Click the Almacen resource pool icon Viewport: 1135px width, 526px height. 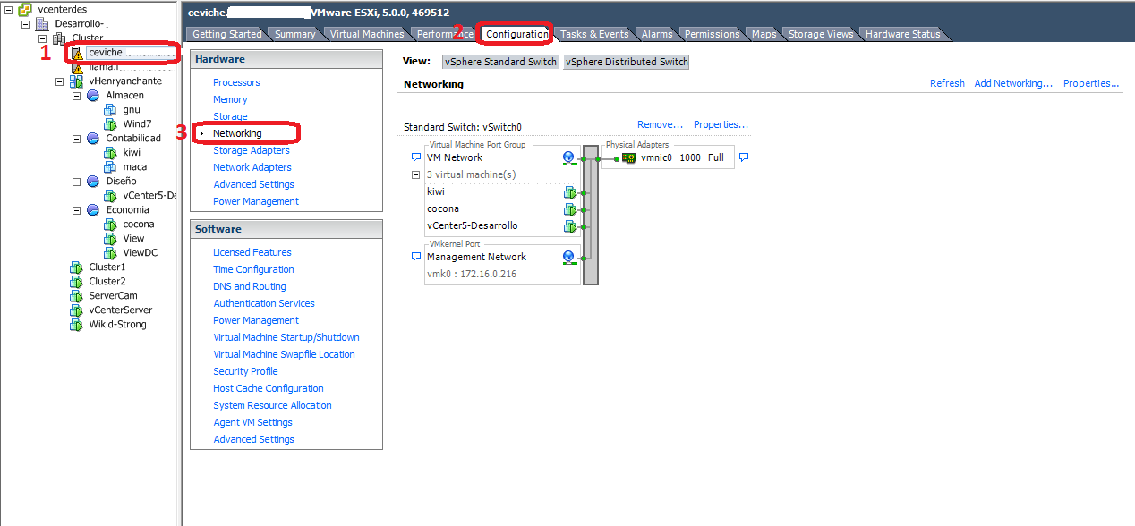point(93,95)
